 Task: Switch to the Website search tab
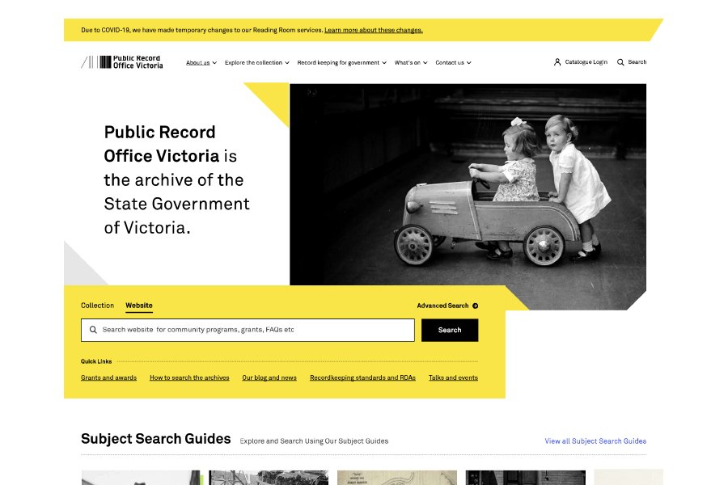coord(139,306)
